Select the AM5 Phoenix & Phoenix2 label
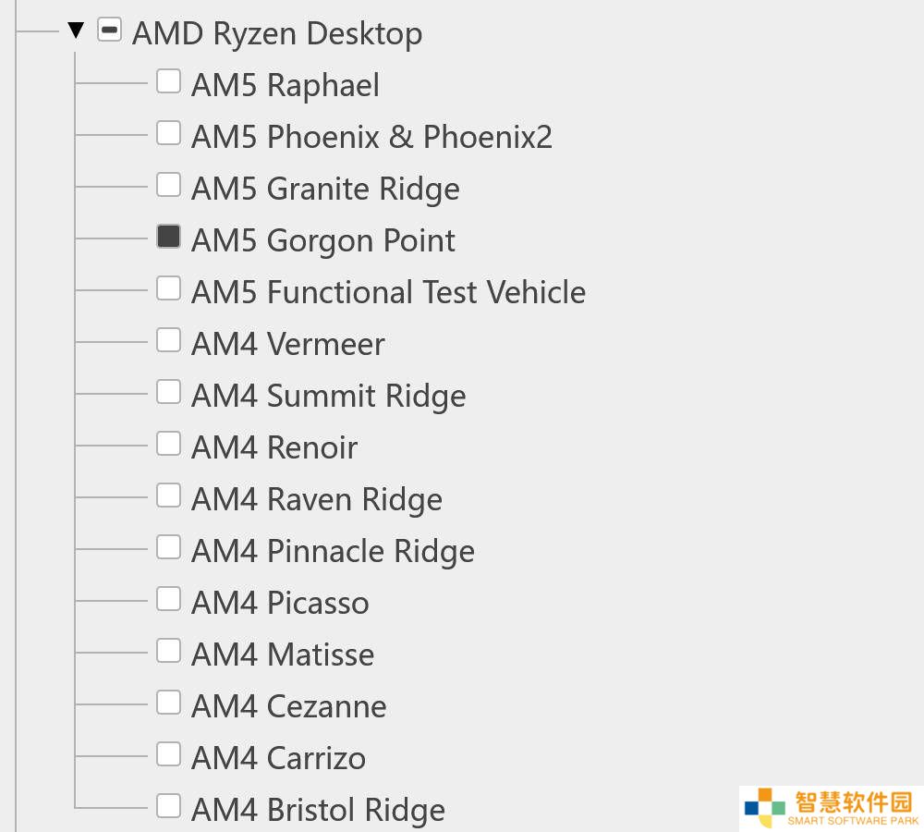924x832 pixels. (x=371, y=137)
